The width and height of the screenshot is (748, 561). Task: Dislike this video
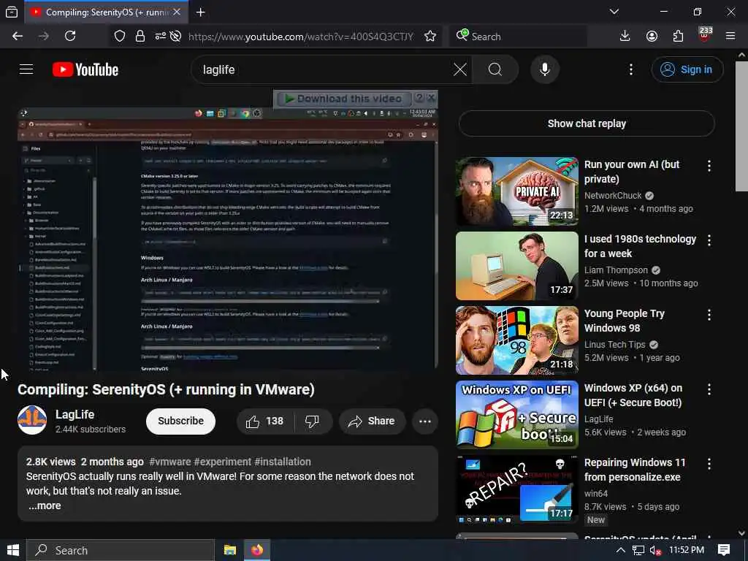click(312, 421)
